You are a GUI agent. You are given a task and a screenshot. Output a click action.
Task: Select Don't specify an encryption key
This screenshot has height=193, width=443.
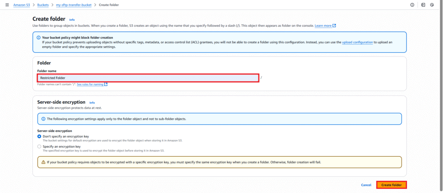pos(39,136)
